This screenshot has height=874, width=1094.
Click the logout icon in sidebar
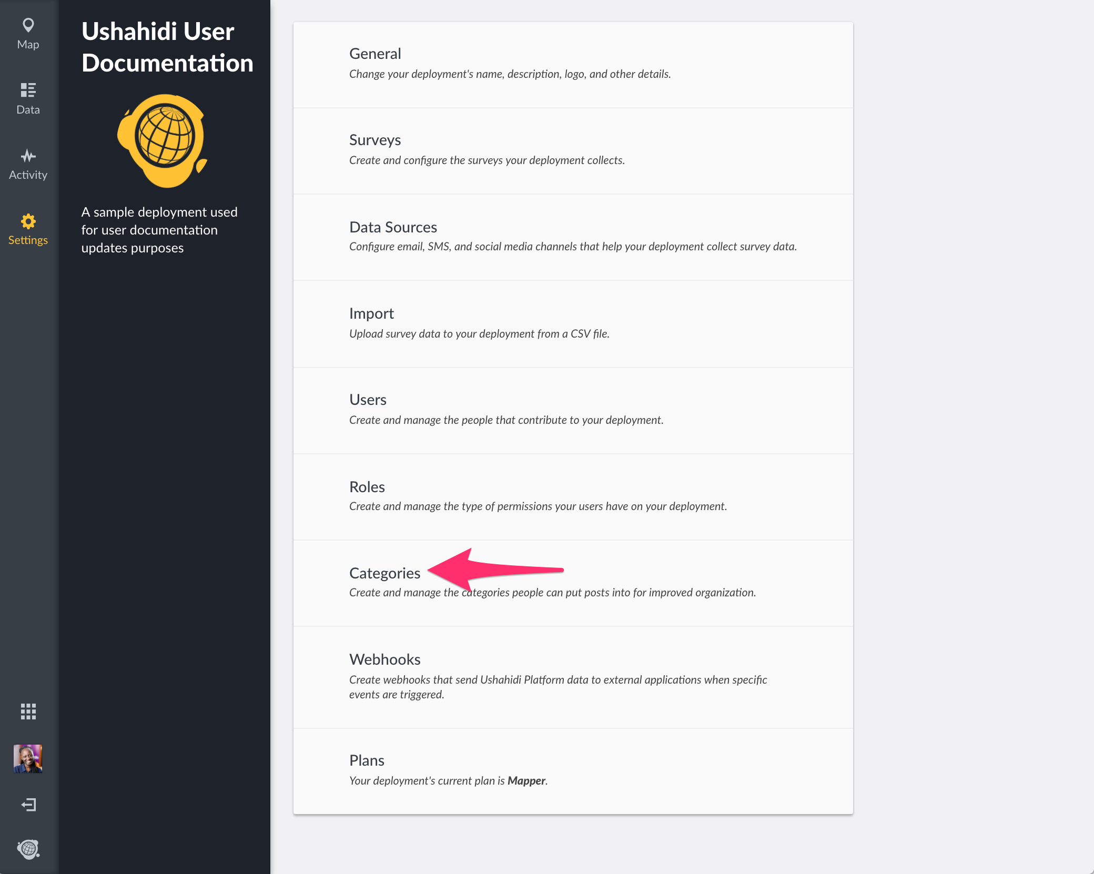[28, 805]
